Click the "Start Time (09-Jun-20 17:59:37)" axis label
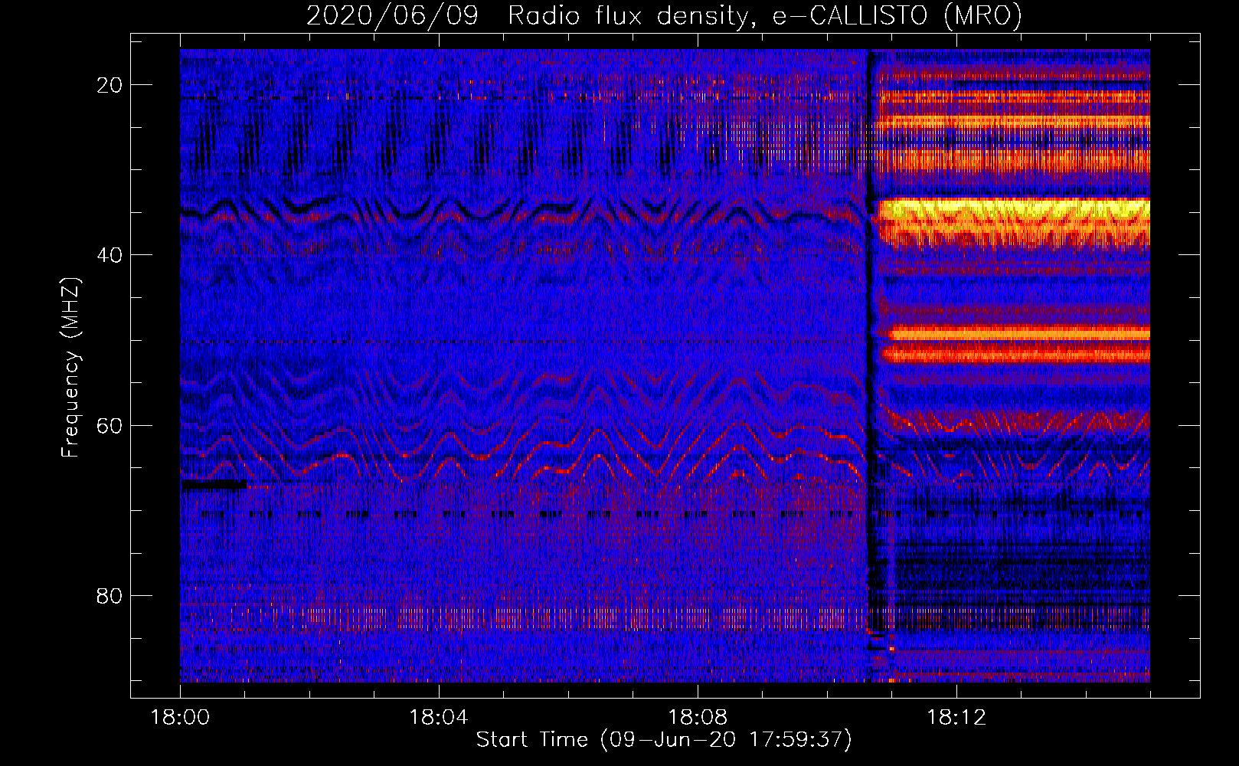The width and height of the screenshot is (1239, 766). pyautogui.click(x=664, y=740)
